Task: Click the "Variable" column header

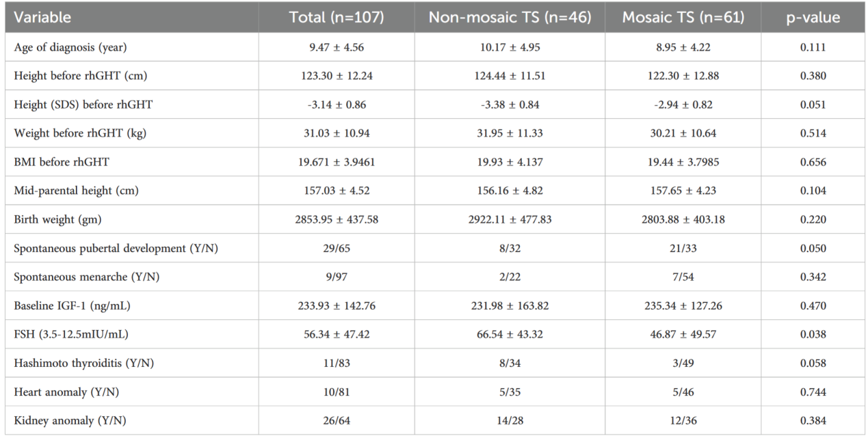Action: 42,18
